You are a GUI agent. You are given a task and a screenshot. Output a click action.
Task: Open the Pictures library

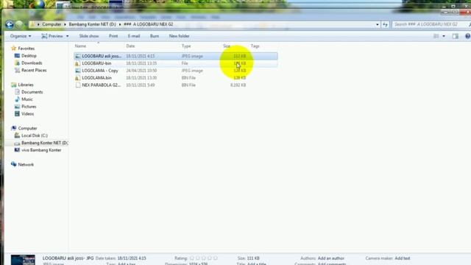click(x=29, y=106)
